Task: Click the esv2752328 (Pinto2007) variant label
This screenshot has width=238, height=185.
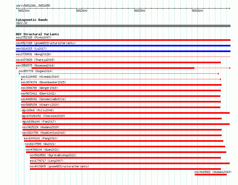Action: pos(34,37)
